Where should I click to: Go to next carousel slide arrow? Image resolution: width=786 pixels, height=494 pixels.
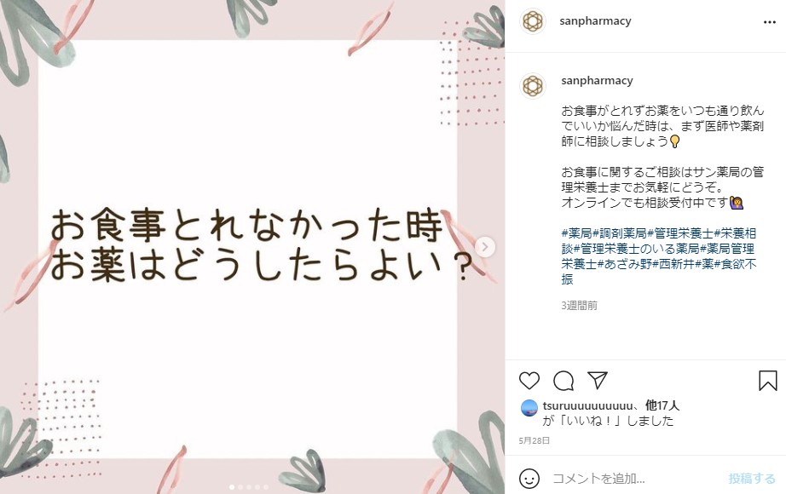[x=485, y=246]
